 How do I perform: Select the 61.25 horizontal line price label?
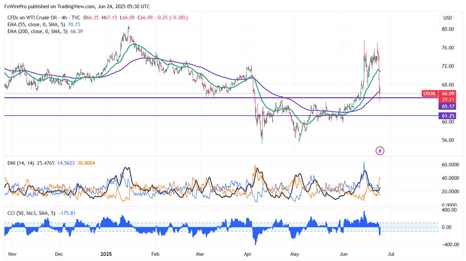coord(447,116)
